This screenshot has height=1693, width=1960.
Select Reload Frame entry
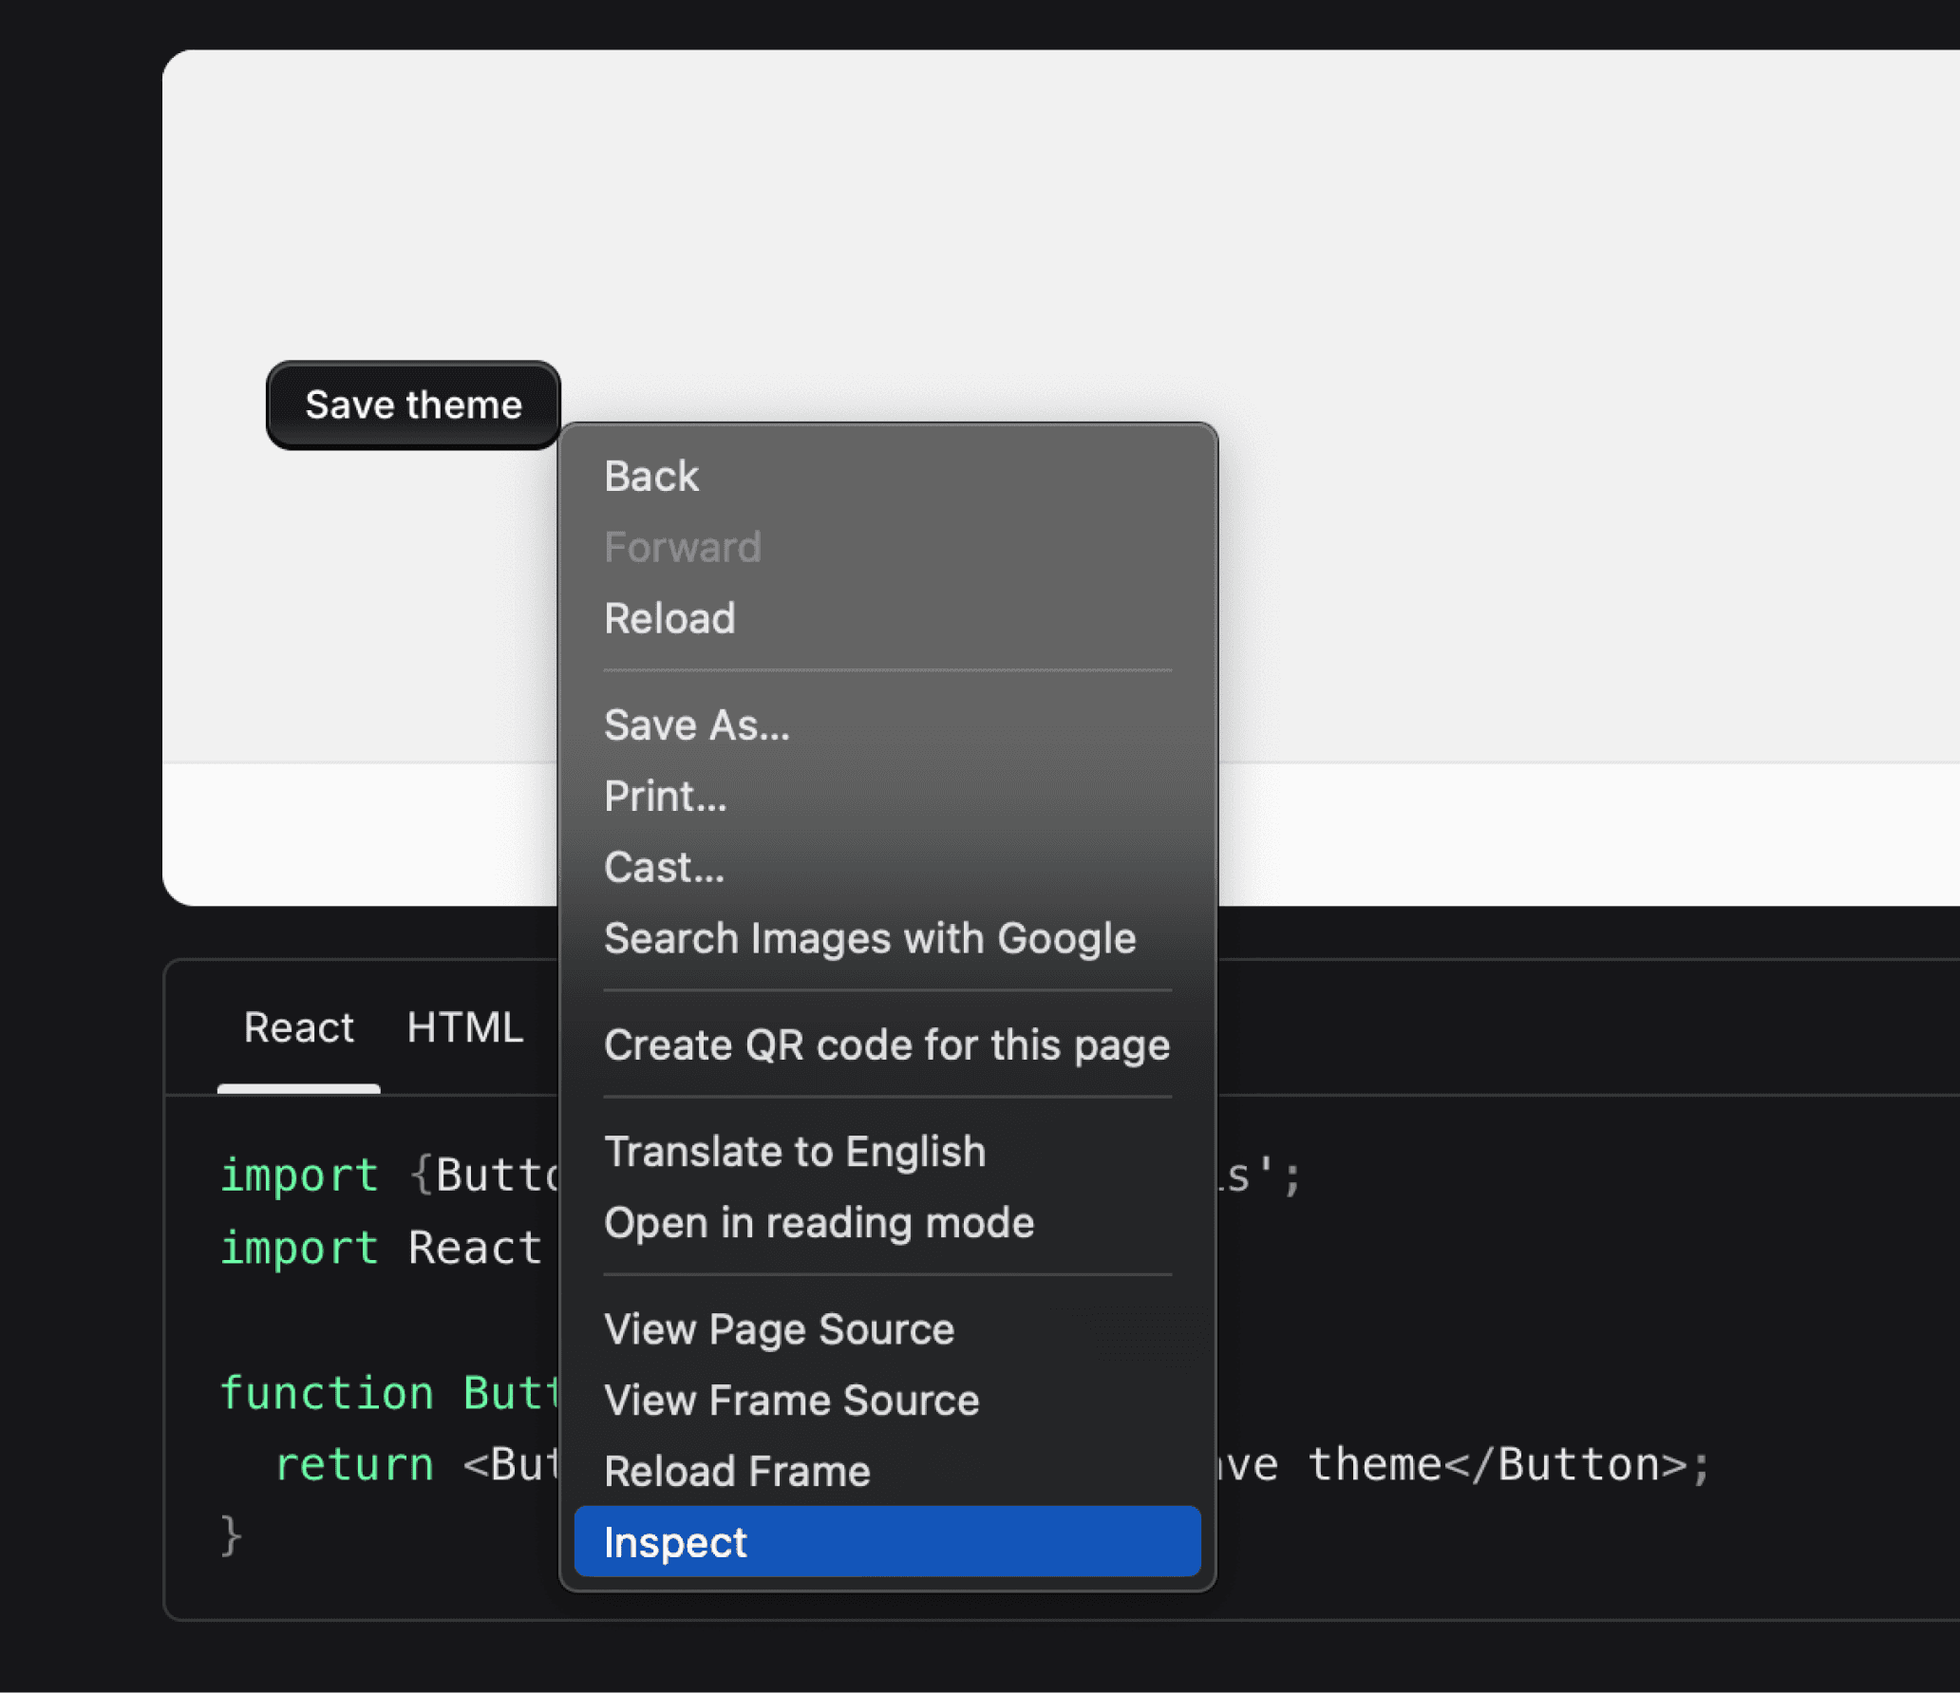pos(737,1471)
